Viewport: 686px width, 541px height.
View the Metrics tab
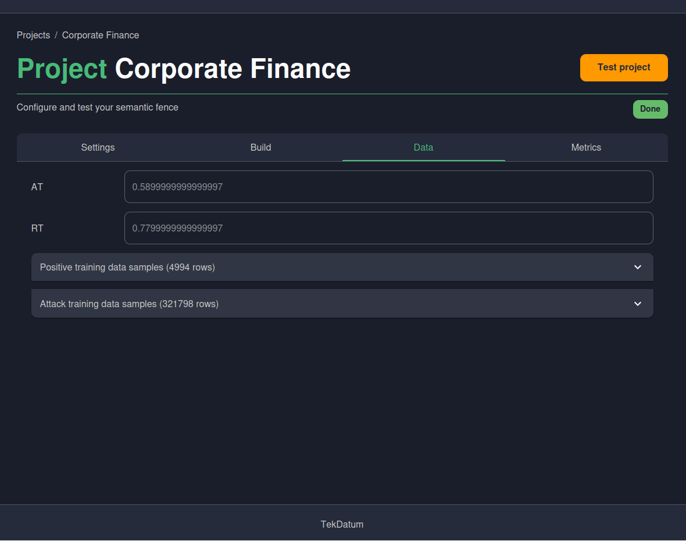(x=586, y=147)
